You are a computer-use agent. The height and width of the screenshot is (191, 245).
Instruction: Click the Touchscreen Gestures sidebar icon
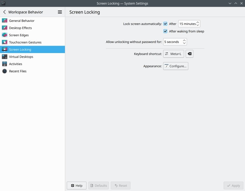4,42
